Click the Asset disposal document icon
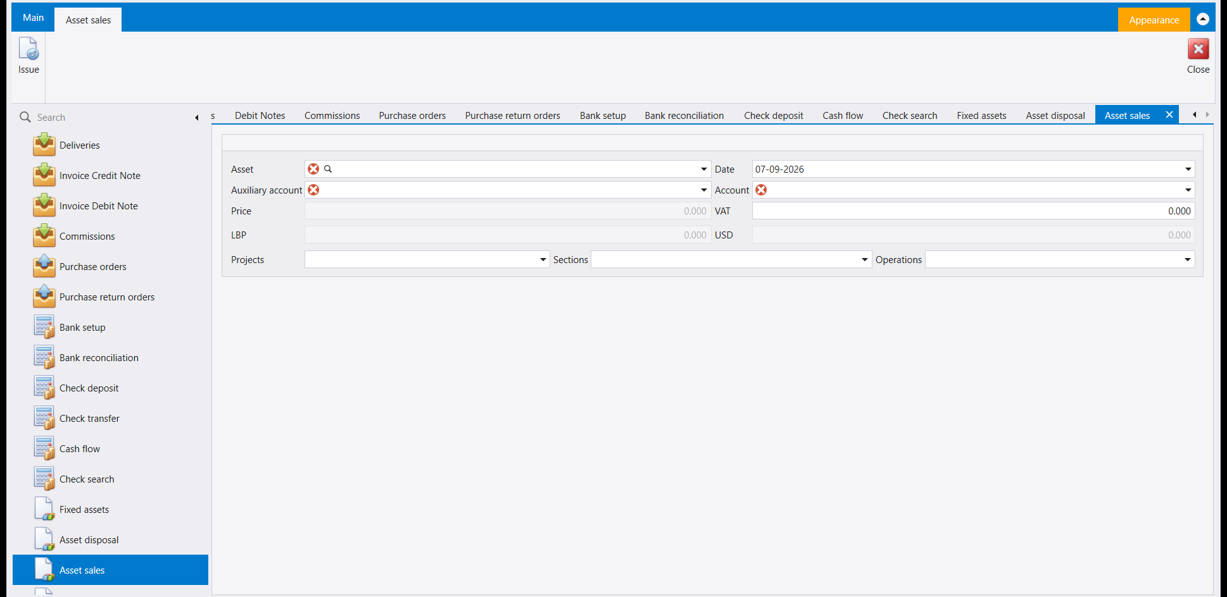Screen dimensions: 1227x597 (x=44, y=539)
